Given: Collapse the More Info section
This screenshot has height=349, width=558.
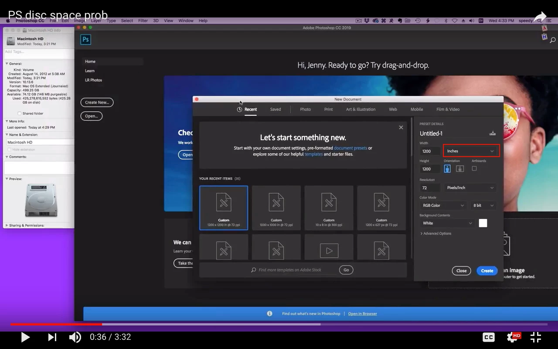Looking at the screenshot, I should [x=7, y=121].
